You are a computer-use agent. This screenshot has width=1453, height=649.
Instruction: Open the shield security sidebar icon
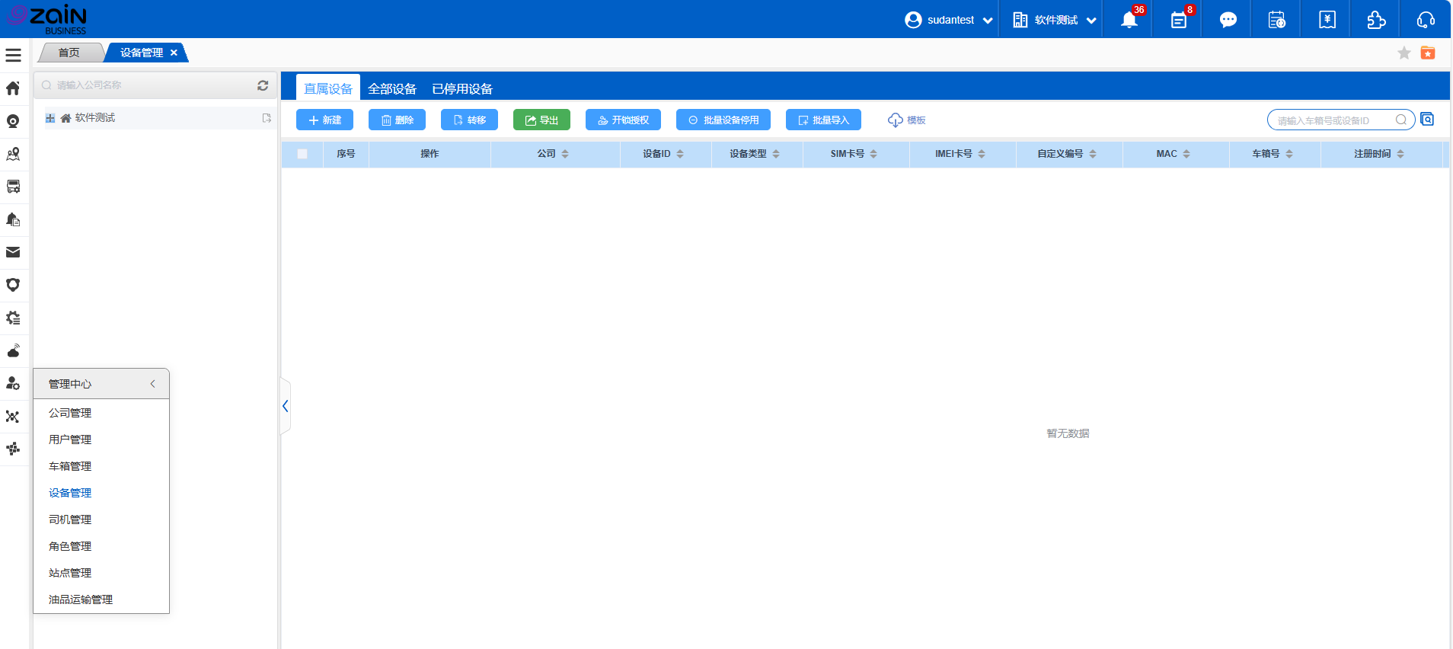click(x=13, y=285)
